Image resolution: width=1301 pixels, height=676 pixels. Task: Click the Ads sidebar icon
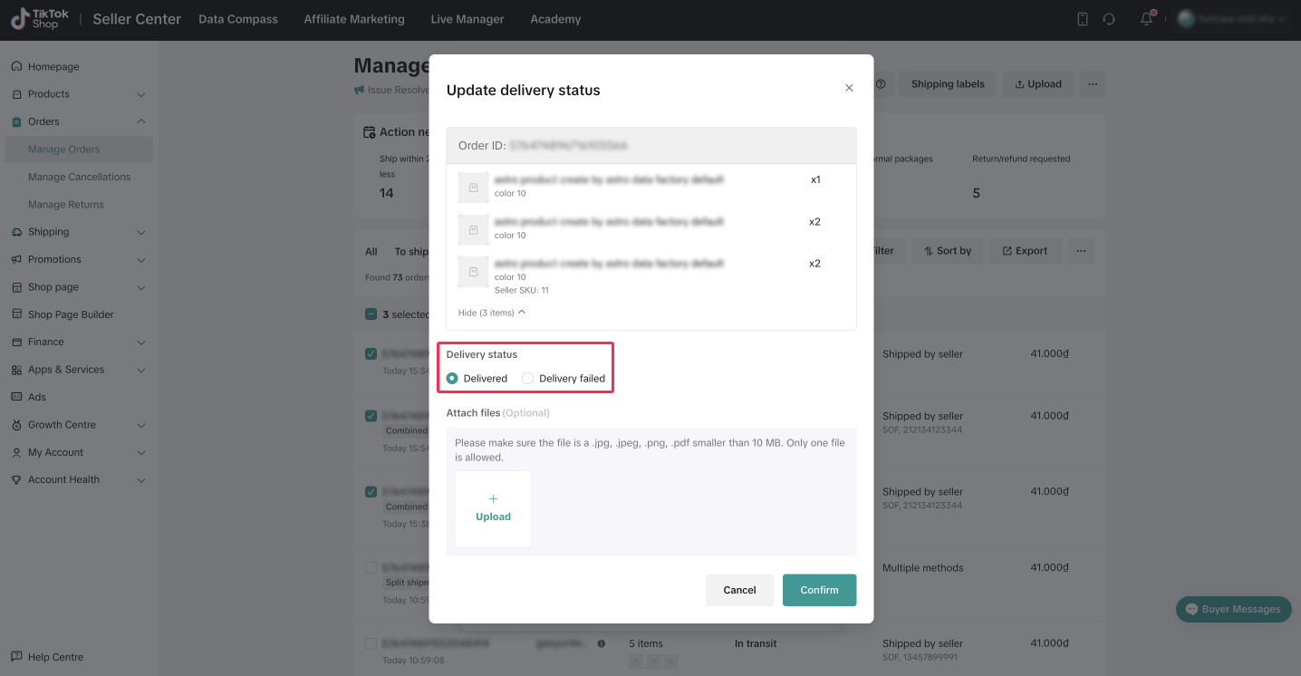pos(16,397)
